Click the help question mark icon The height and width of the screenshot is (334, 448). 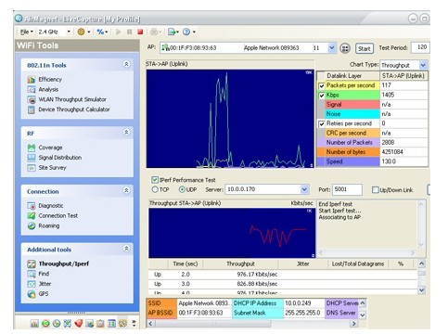[186, 32]
